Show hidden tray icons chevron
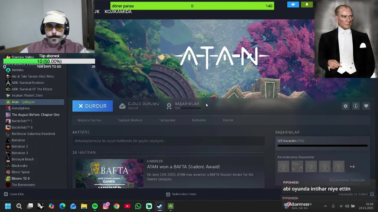The width and height of the screenshot is (378, 212). click(x=325, y=206)
